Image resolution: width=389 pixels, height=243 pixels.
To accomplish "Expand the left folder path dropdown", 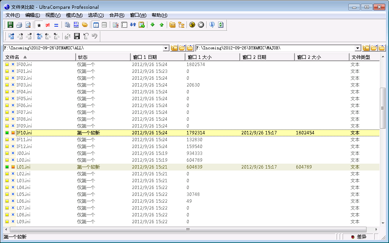I will pos(166,48).
